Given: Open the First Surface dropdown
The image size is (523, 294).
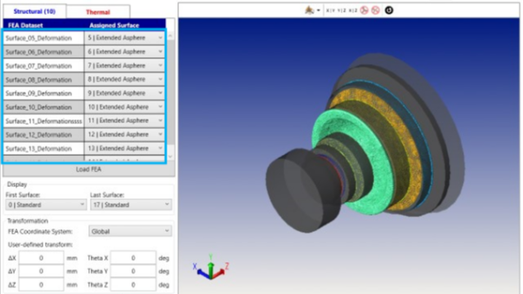Looking at the screenshot, I should (x=46, y=205).
